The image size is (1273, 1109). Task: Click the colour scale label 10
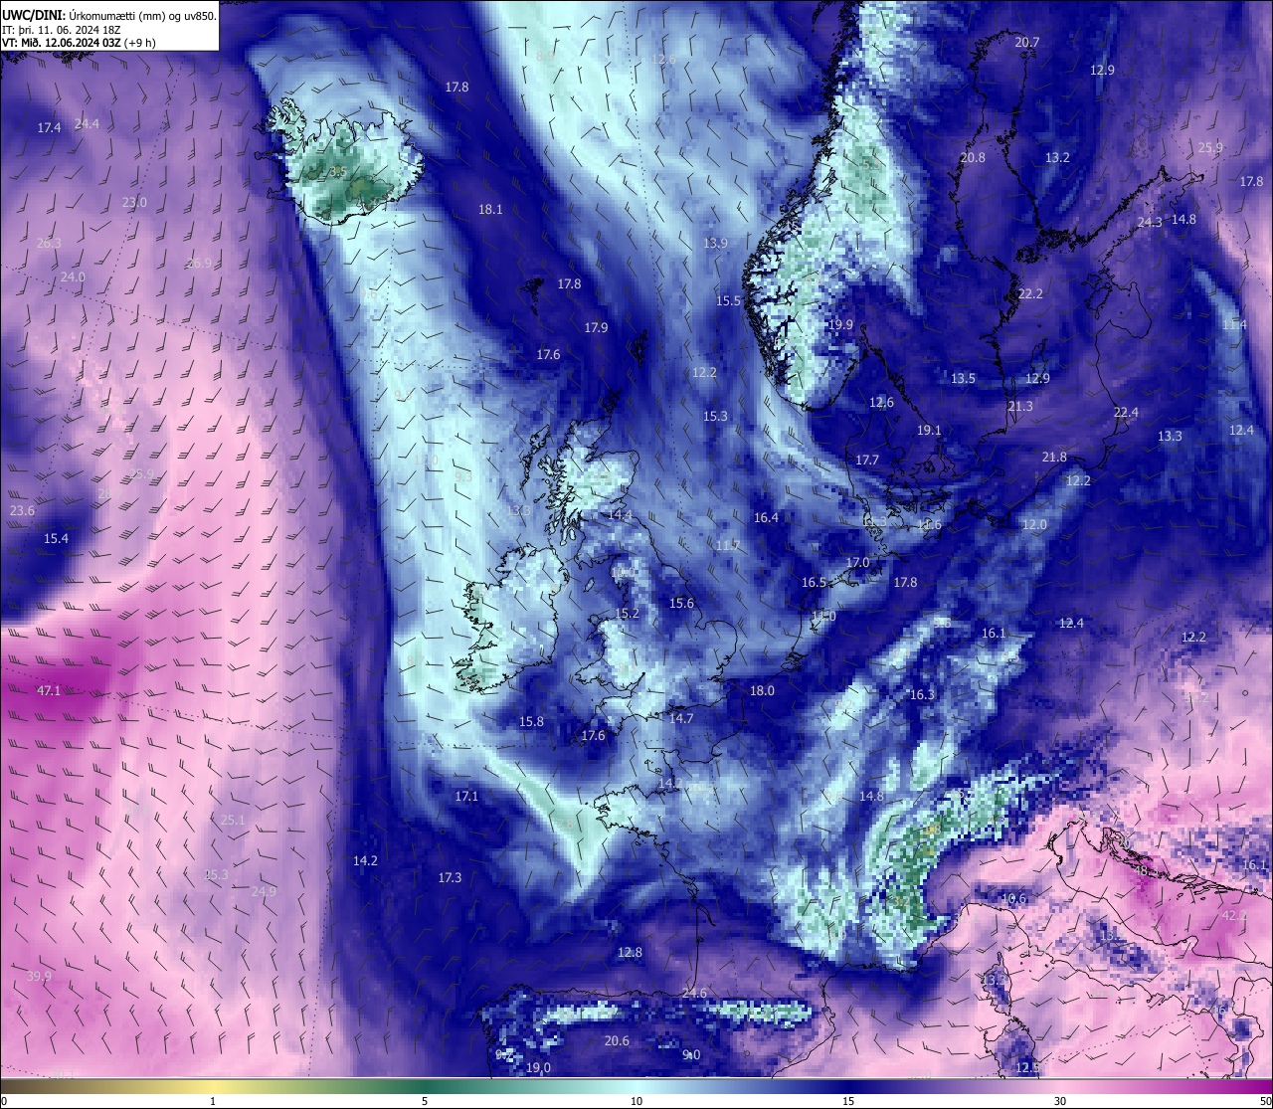point(636,1100)
